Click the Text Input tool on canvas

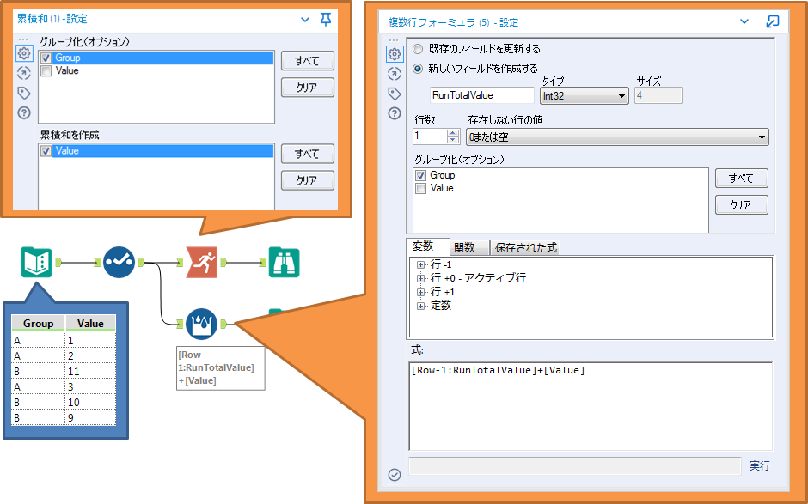tap(37, 262)
